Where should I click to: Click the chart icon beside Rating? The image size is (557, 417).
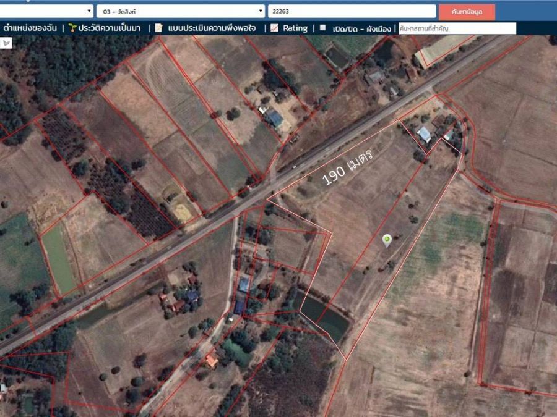pyautogui.click(x=274, y=28)
